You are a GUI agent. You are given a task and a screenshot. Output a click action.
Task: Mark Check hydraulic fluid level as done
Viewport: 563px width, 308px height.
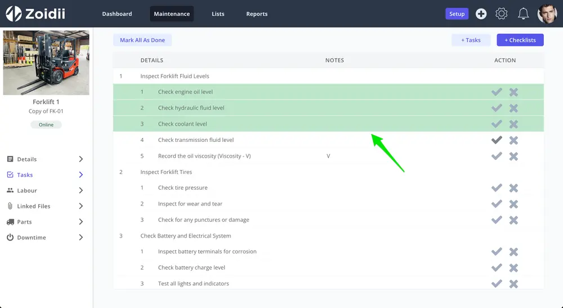point(497,108)
